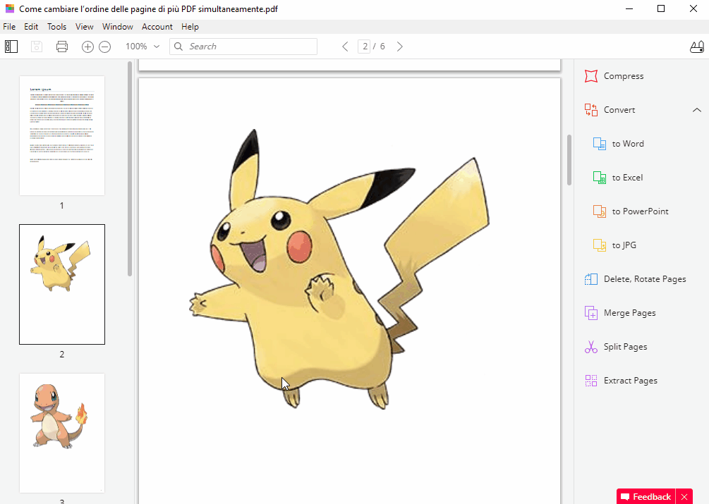Open Merge Pages label
Image resolution: width=709 pixels, height=504 pixels.
coord(630,313)
